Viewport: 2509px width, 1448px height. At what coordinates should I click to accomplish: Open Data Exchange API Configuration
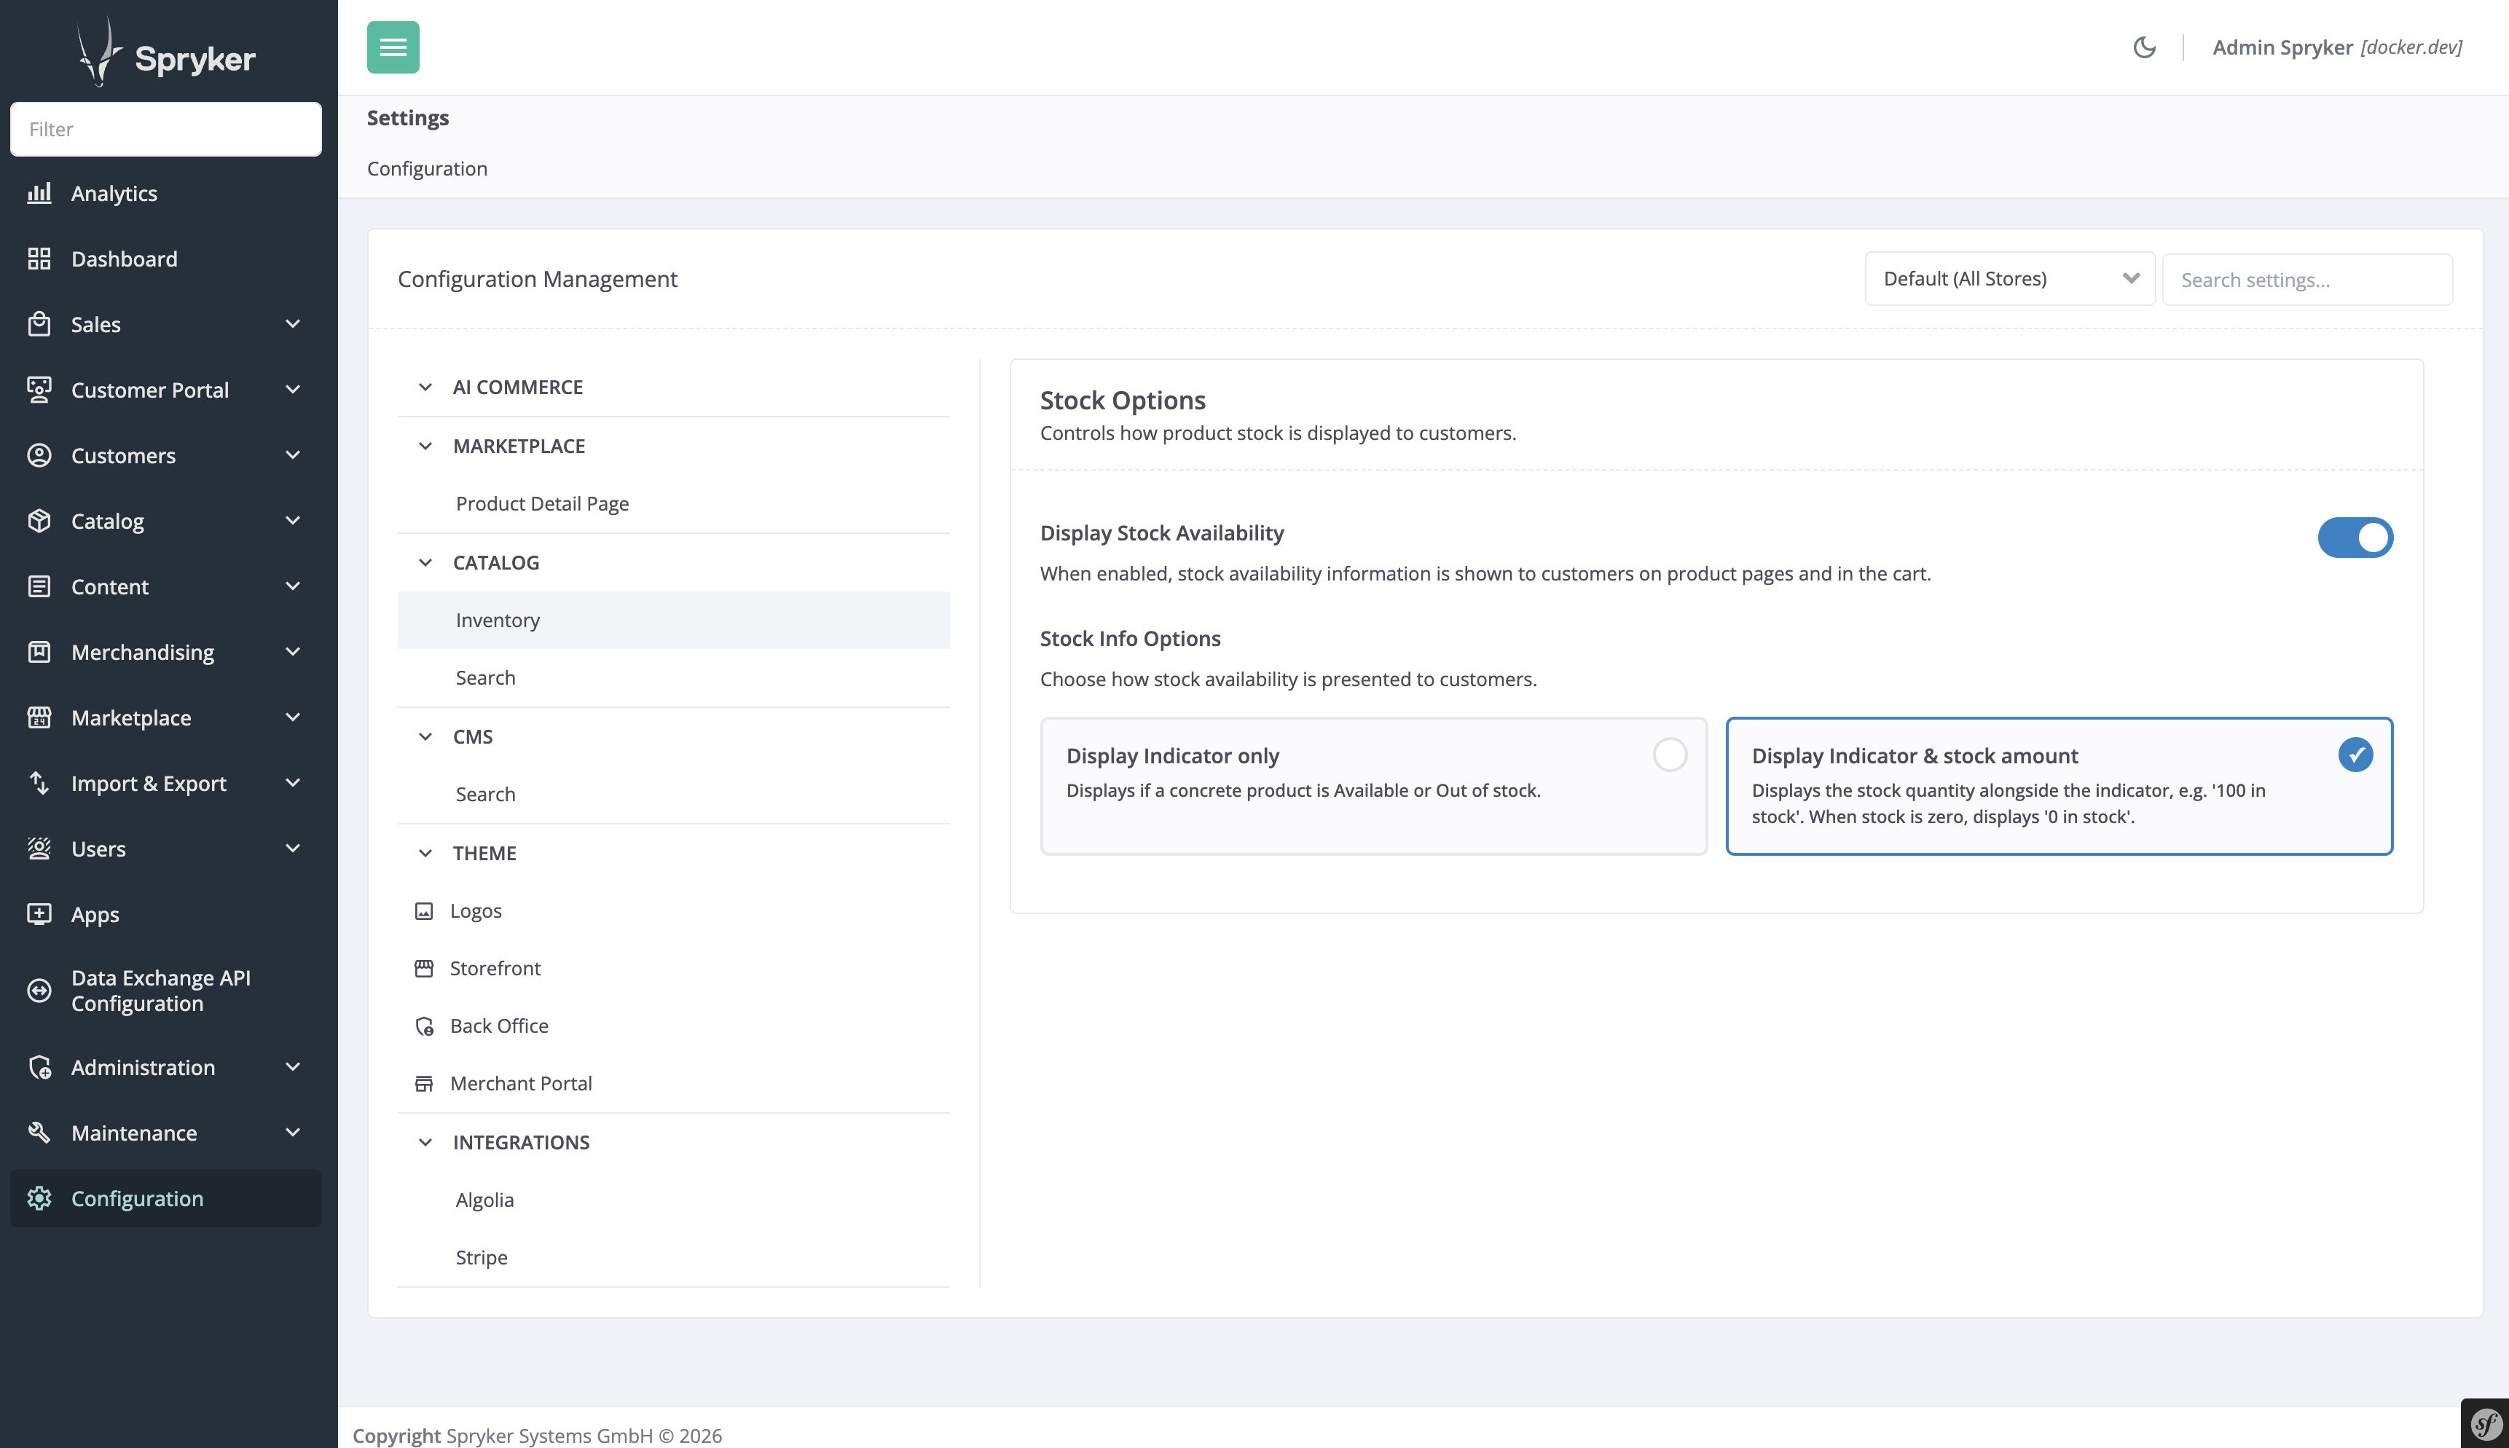[159, 990]
